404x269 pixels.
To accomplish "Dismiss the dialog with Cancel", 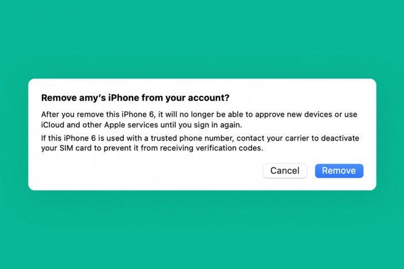I will pos(285,171).
